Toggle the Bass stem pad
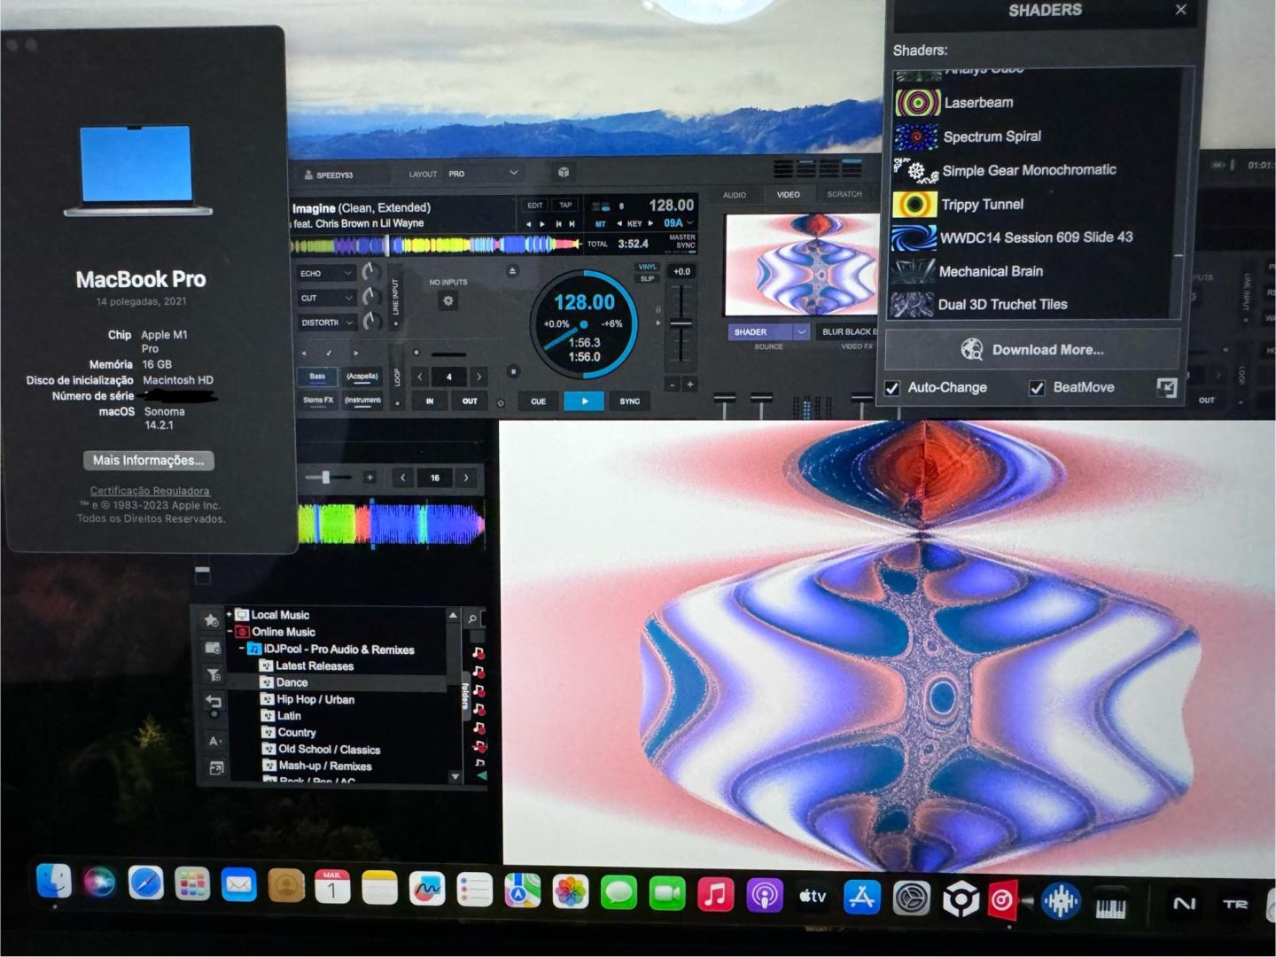Image resolution: width=1276 pixels, height=957 pixels. click(x=317, y=377)
